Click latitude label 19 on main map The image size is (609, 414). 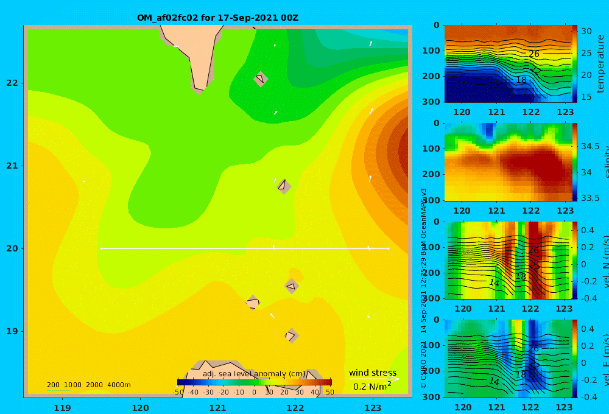(12, 331)
